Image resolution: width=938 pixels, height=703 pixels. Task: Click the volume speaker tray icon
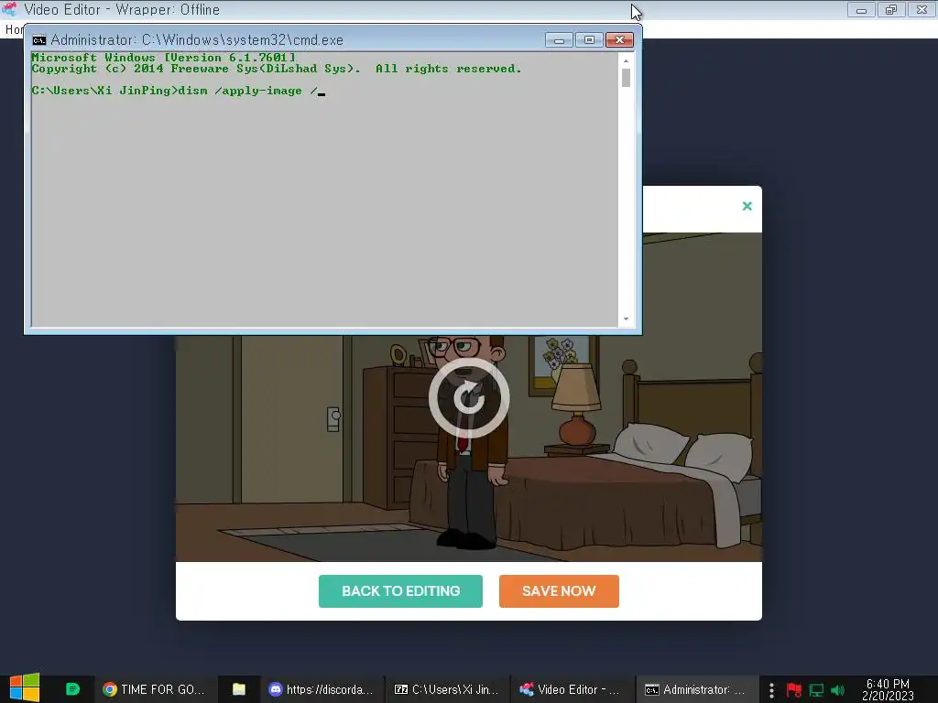(x=837, y=690)
